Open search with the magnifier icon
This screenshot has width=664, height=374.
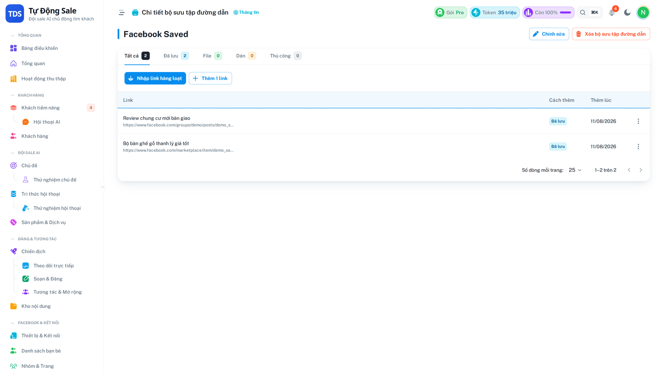click(x=583, y=12)
